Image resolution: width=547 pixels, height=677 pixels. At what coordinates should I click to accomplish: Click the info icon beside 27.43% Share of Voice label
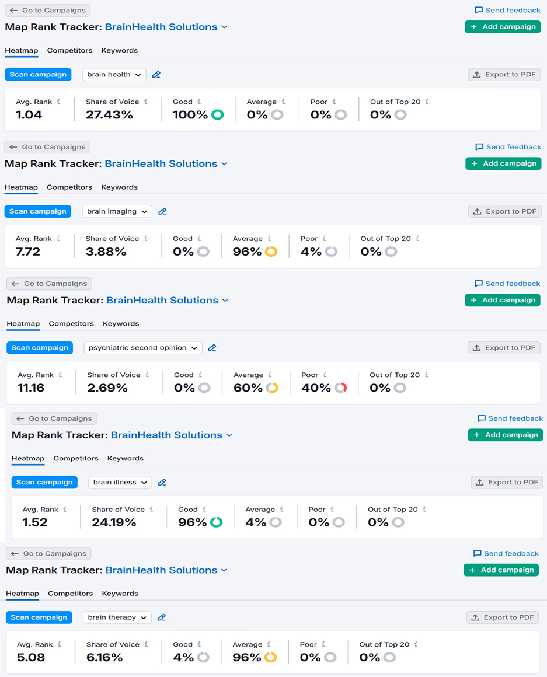[x=146, y=102]
